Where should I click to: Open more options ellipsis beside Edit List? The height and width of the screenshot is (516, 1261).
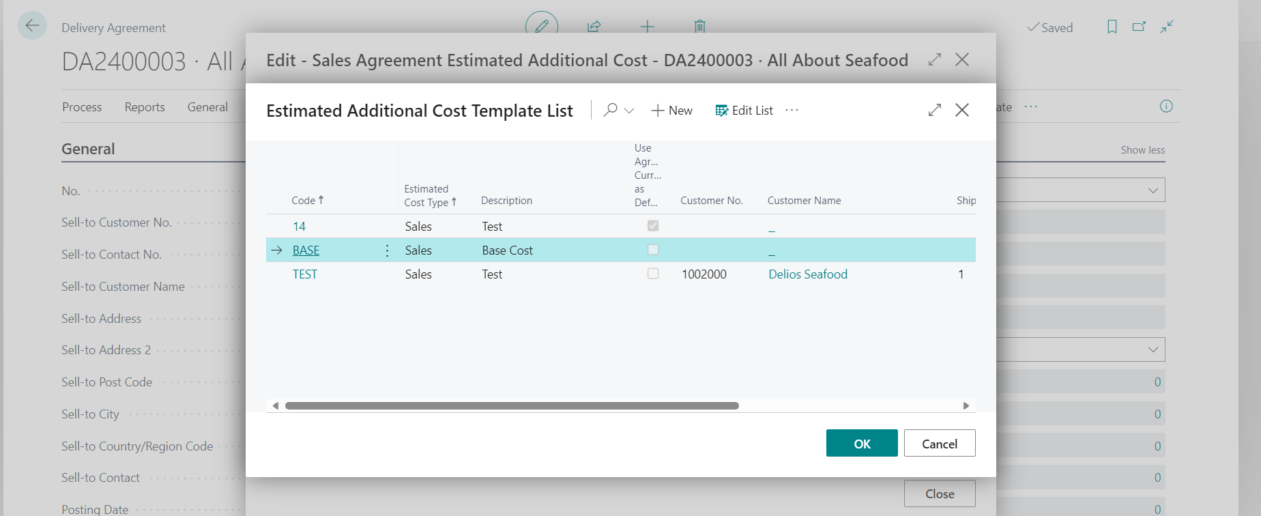point(792,111)
